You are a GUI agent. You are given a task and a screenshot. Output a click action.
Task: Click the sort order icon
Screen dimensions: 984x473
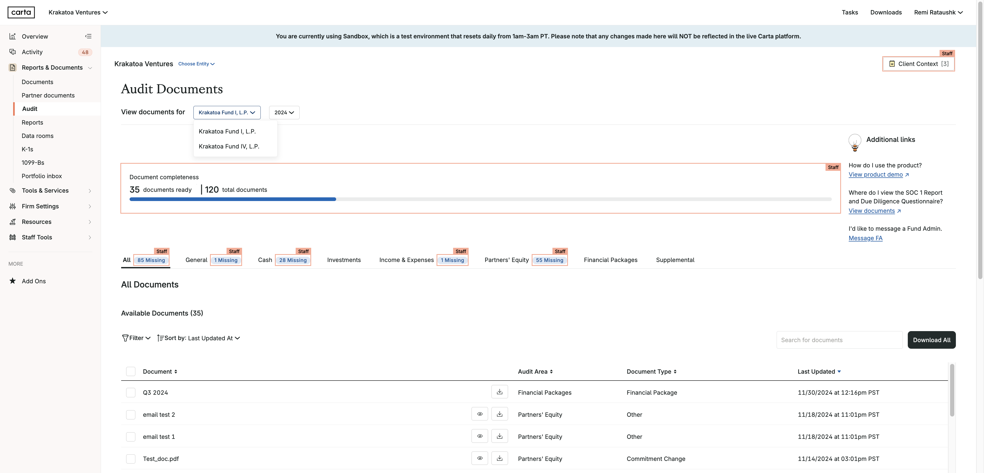(160, 338)
